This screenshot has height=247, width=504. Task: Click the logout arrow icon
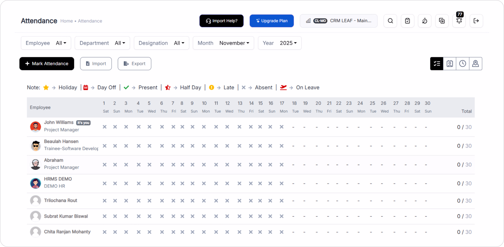point(476,21)
